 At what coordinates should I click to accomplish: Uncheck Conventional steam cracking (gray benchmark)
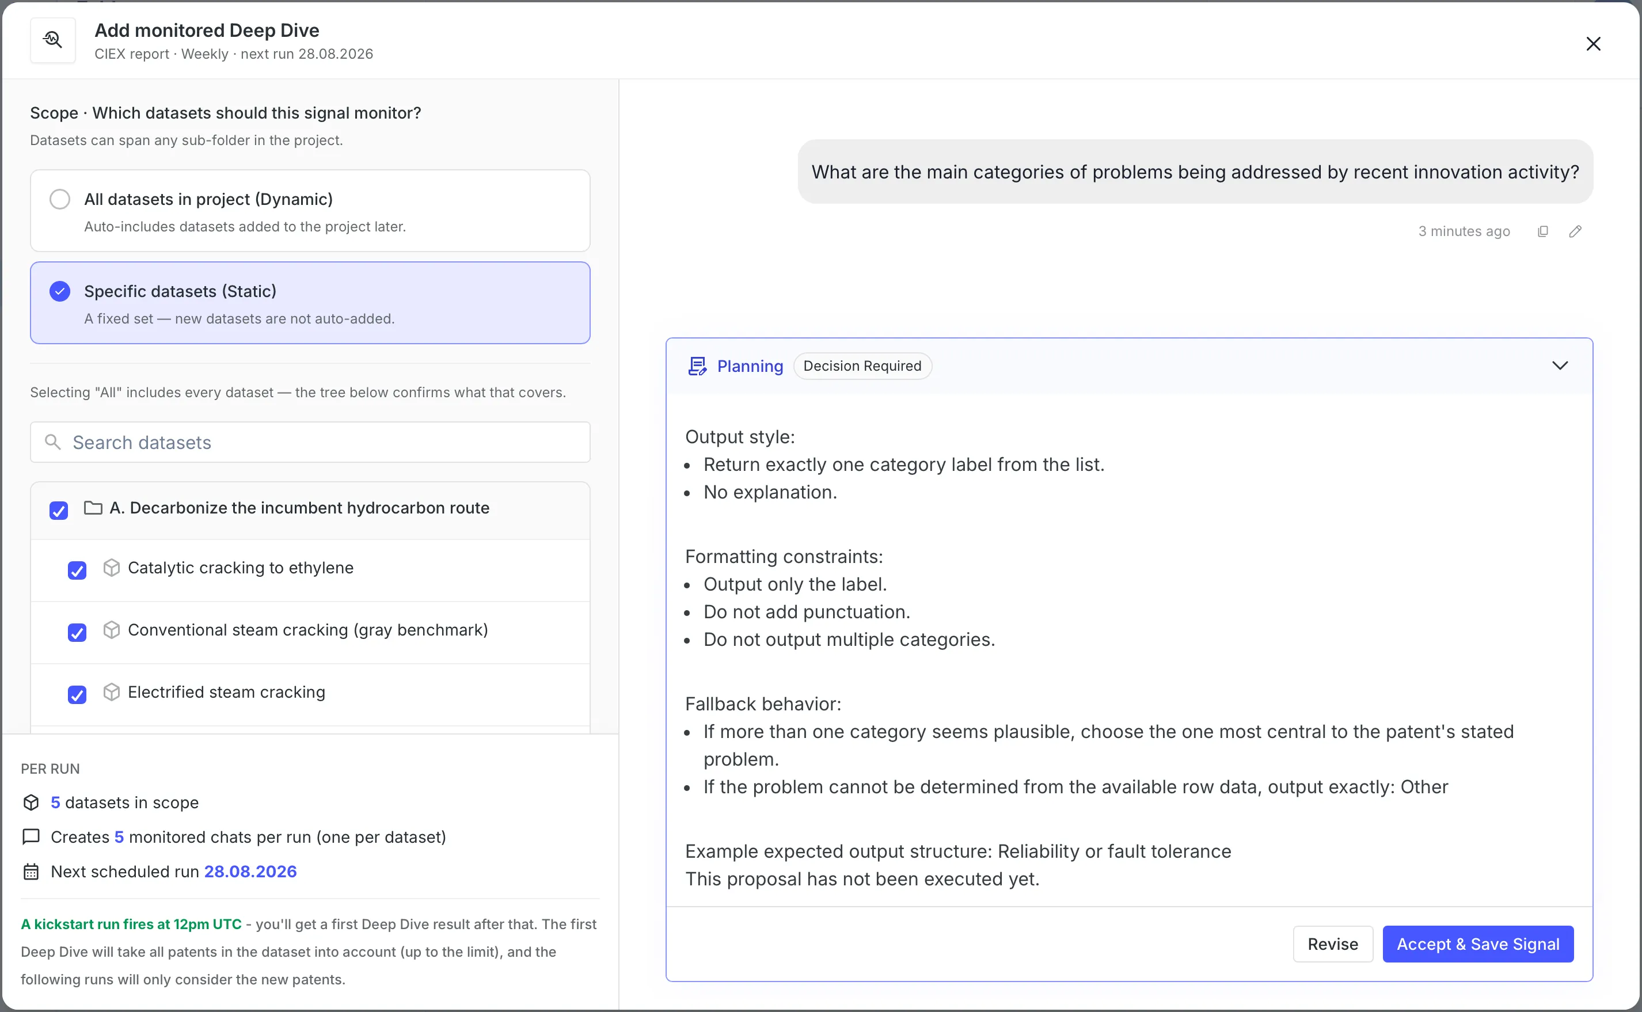77,633
